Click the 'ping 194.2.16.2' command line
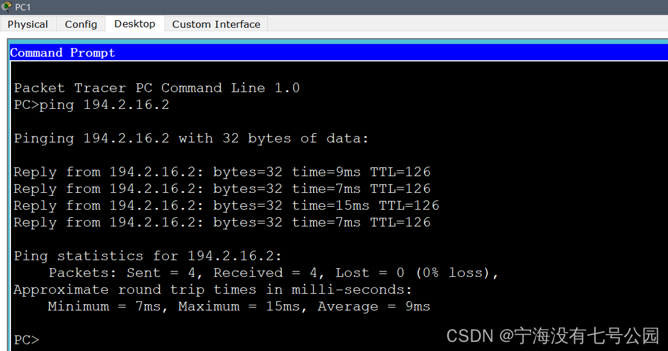Screen dimensions: 668x351 pos(91,105)
